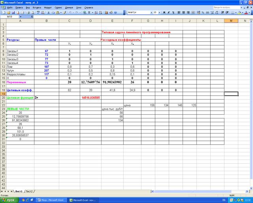
Task: Activate the Format Painter brush
Action: [64, 12]
